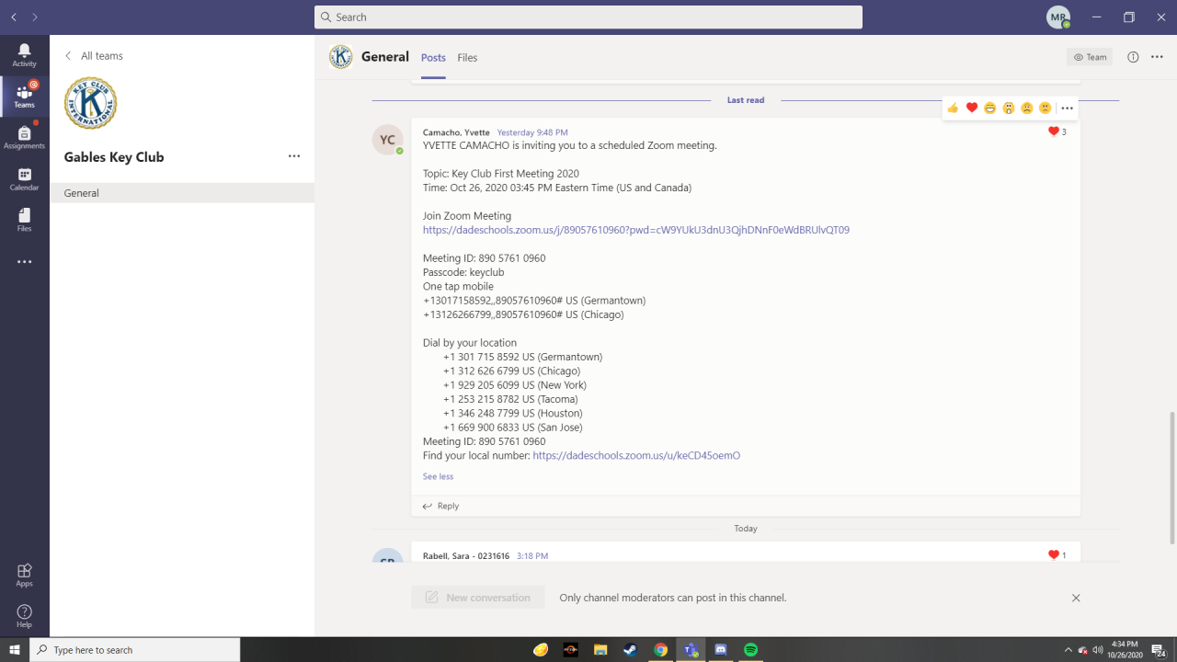Click the Search box at top
Screen dimensions: 1177x662
pos(588,17)
